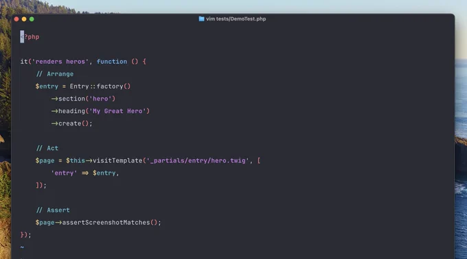Click the '->heading' method call
Screen dimensions: 467x259
click(68, 111)
